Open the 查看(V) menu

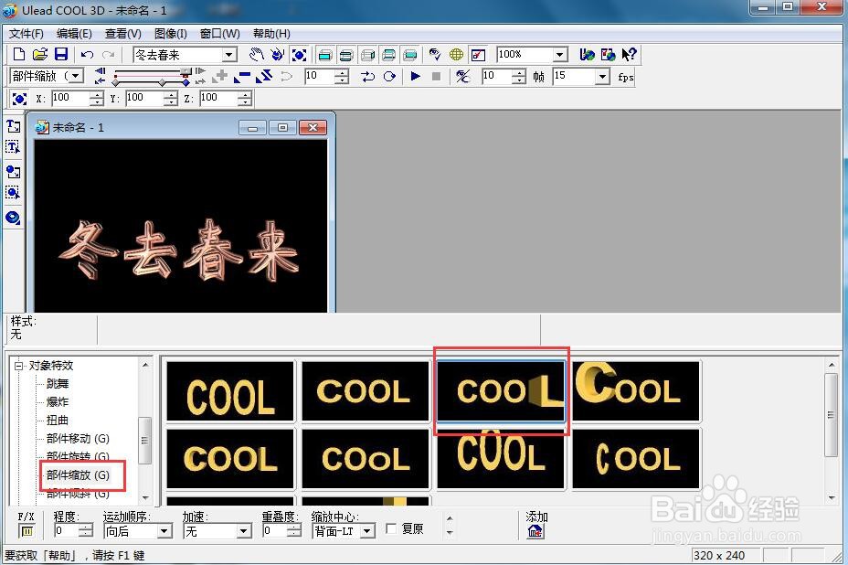(122, 34)
